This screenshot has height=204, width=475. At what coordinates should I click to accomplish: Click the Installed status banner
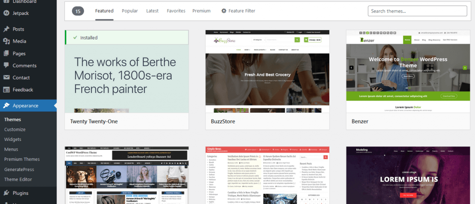click(x=127, y=38)
